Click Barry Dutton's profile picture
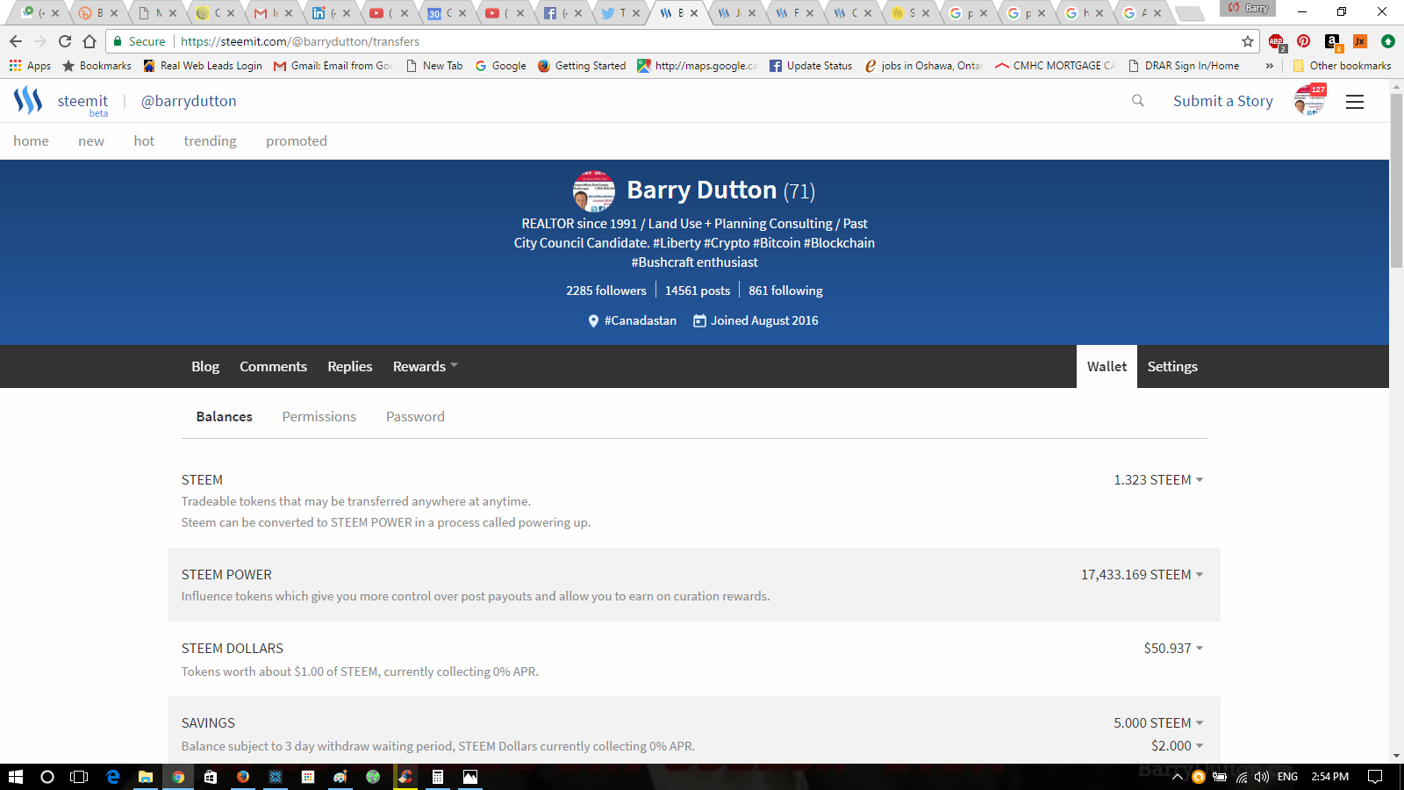Image resolution: width=1404 pixels, height=790 pixels. point(594,191)
